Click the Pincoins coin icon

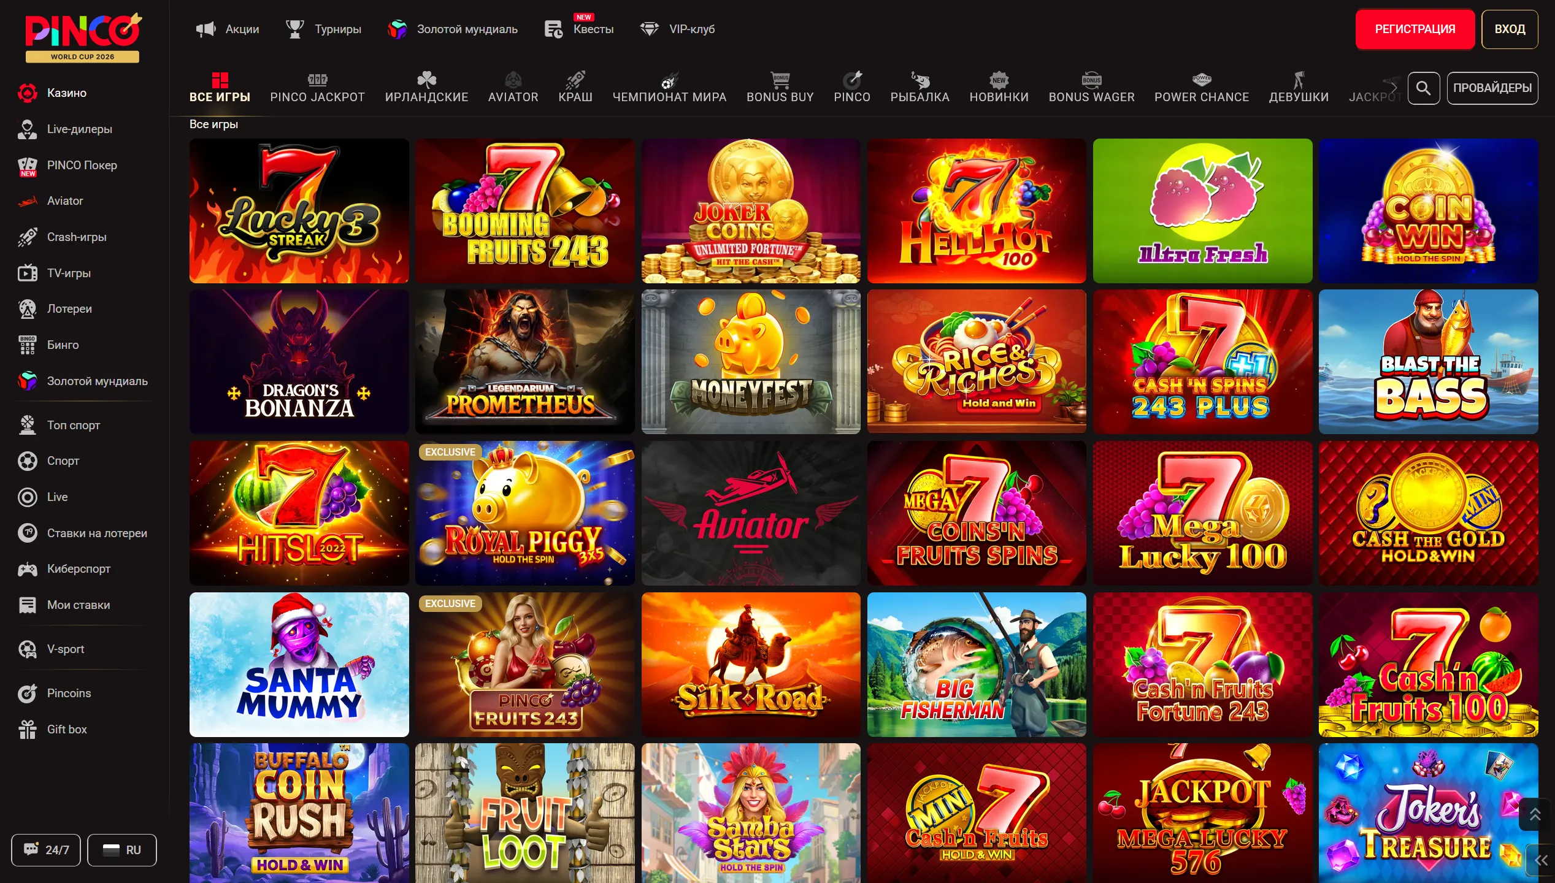pyautogui.click(x=27, y=694)
